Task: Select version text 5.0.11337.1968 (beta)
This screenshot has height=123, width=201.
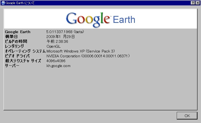Action: click(x=65, y=32)
